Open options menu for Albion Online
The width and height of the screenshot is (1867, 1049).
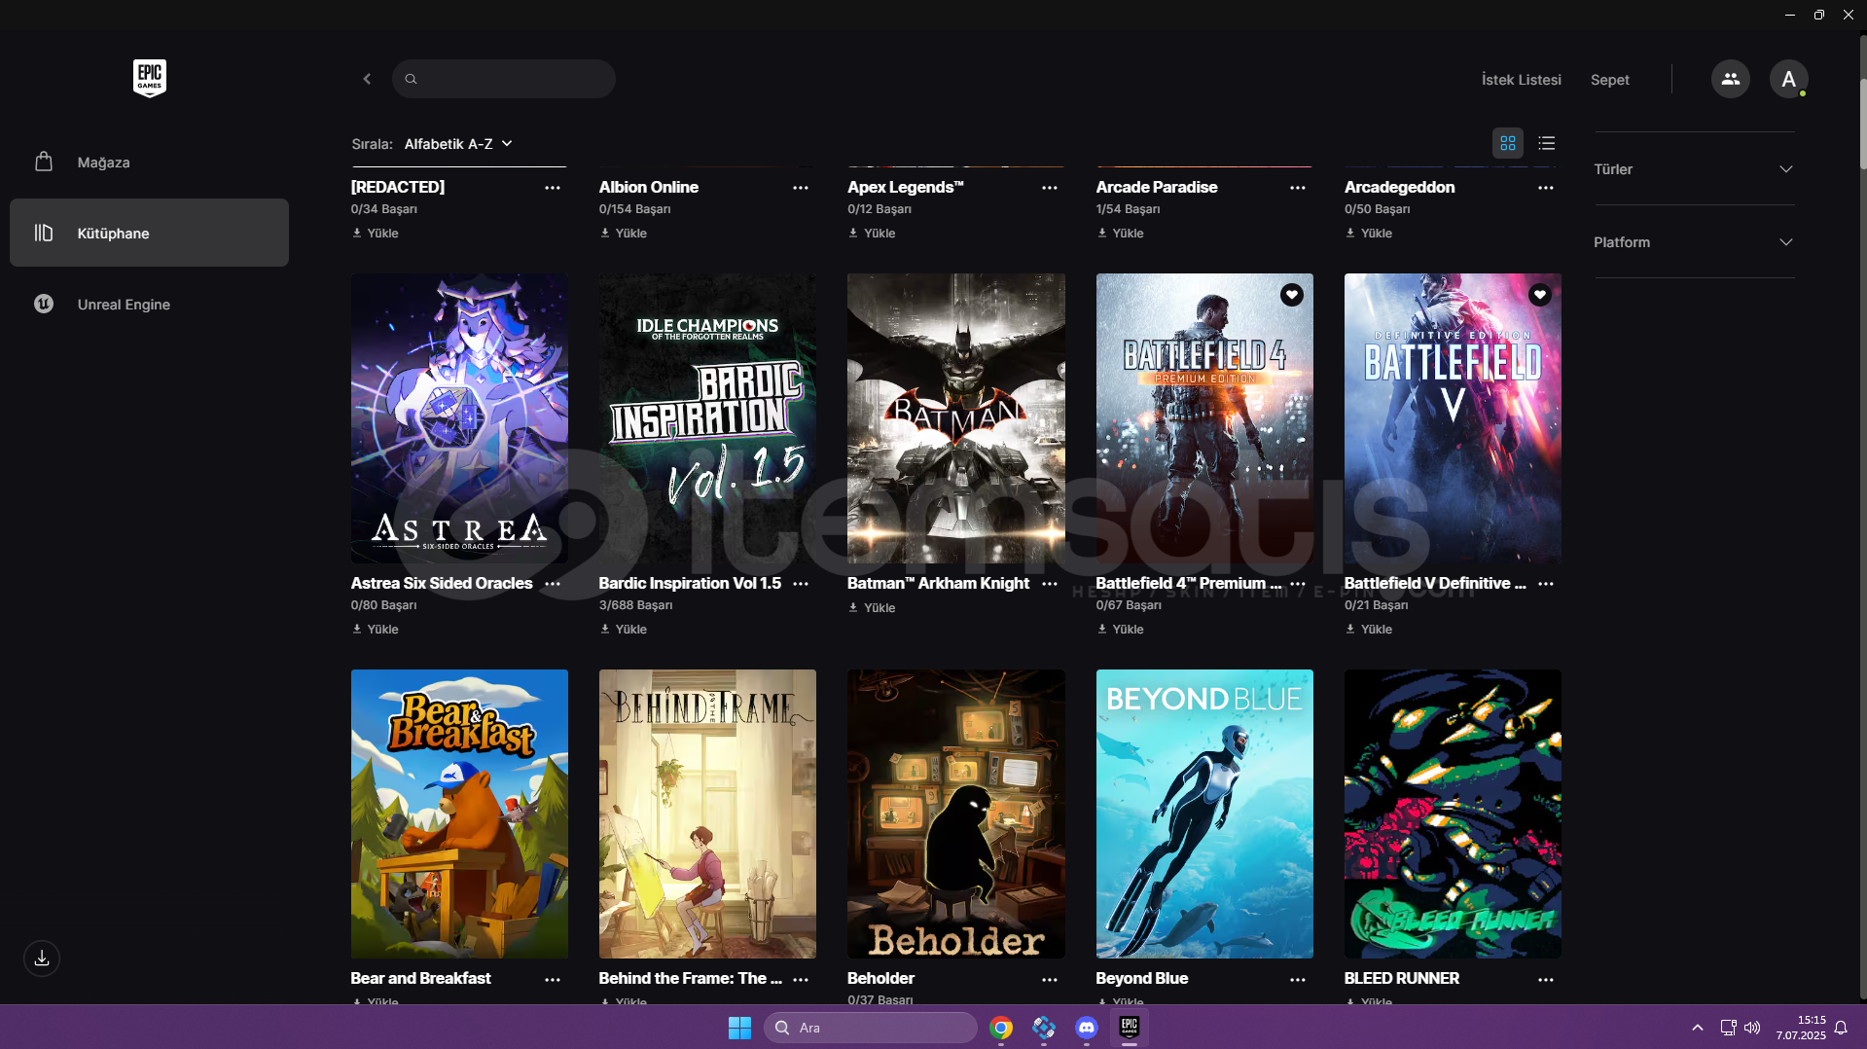801,187
